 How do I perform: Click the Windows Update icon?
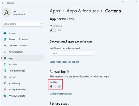[5, 96]
